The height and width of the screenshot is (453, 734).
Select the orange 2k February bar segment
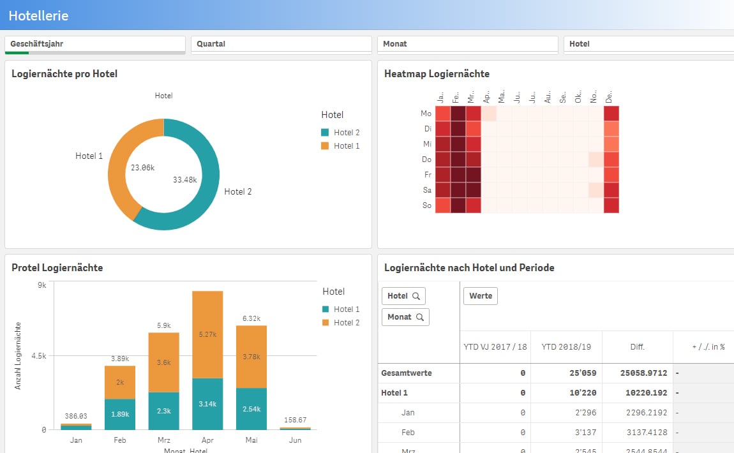click(120, 382)
